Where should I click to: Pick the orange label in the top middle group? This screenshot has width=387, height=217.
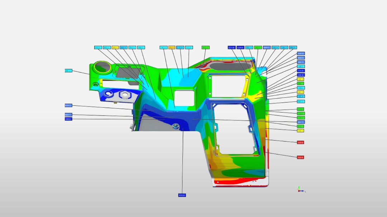[x=172, y=47]
